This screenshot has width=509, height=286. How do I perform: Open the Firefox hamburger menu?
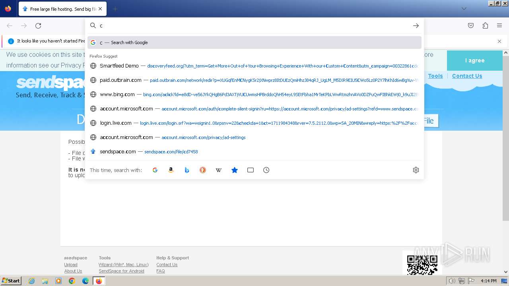(x=499, y=25)
